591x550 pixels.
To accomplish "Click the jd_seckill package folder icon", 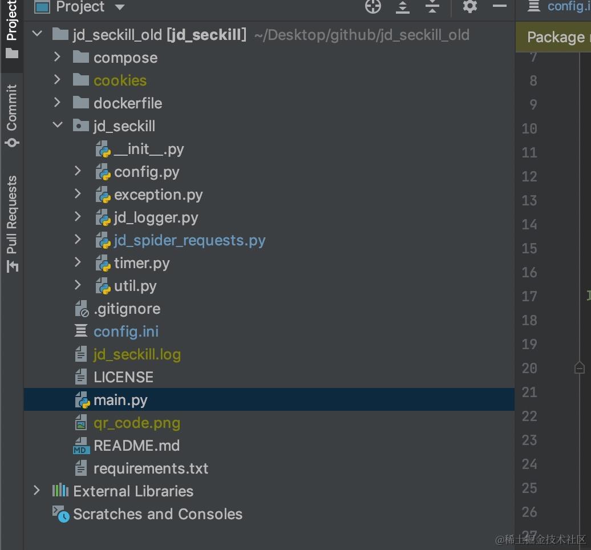I will click(80, 125).
